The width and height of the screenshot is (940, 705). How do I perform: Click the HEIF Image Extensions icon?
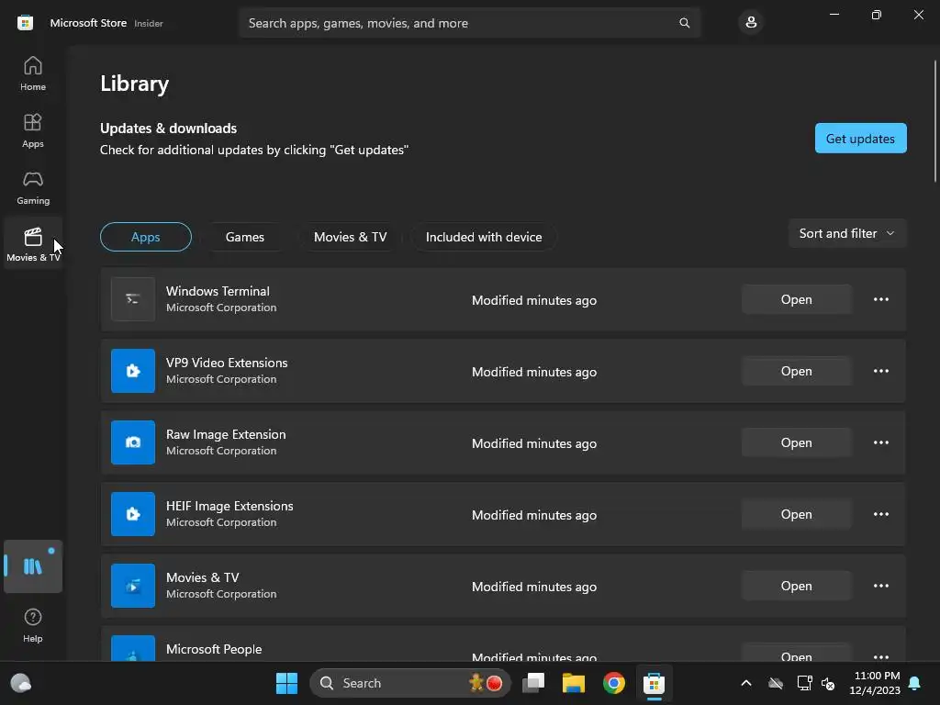click(x=133, y=514)
